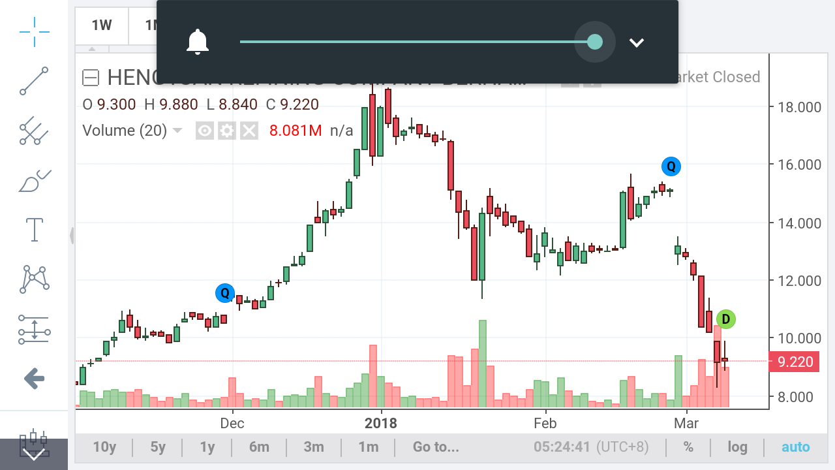Screen dimensions: 835x470
Task: Select the Text annotation tool
Action: 34,230
